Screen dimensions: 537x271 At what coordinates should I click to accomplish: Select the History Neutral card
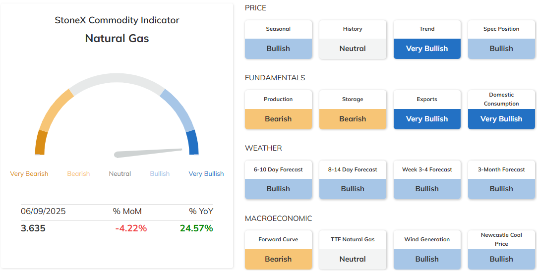point(353,39)
